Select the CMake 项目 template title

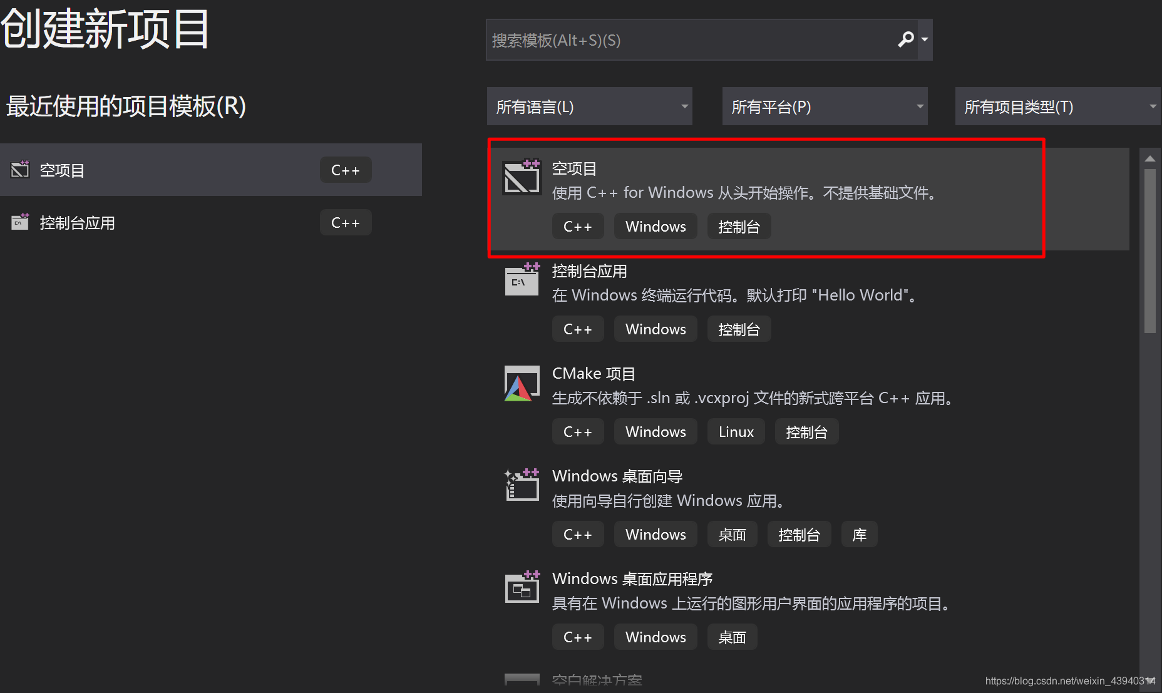coord(594,374)
